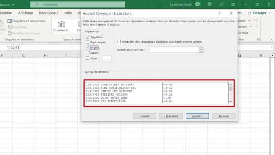This screenshot has height=155, width=275.
Task: Open Requêtes et connexions pane
Action: 26,21
